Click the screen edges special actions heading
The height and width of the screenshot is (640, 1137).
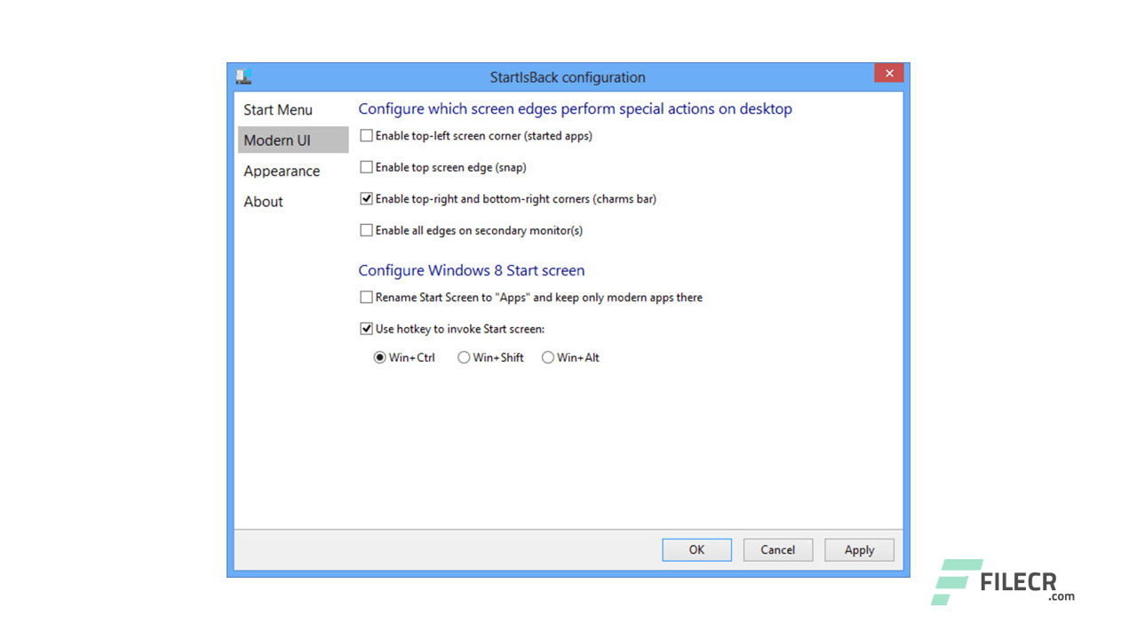(x=575, y=108)
